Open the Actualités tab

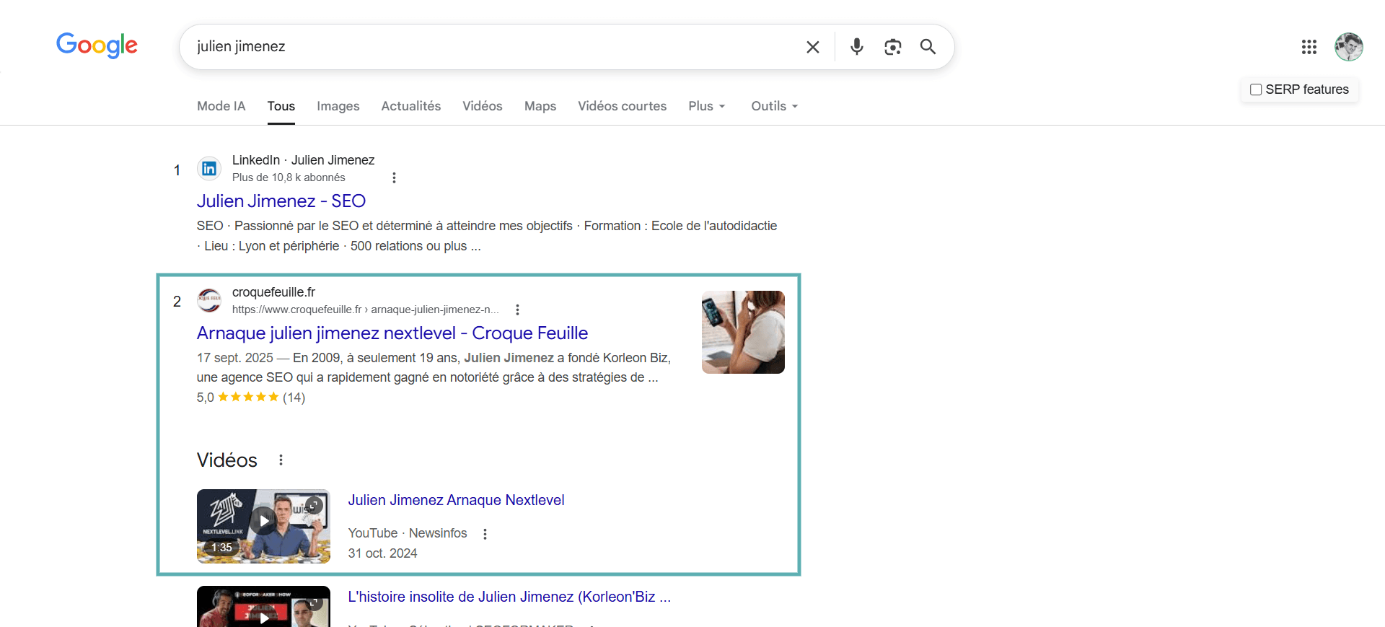pyautogui.click(x=410, y=106)
